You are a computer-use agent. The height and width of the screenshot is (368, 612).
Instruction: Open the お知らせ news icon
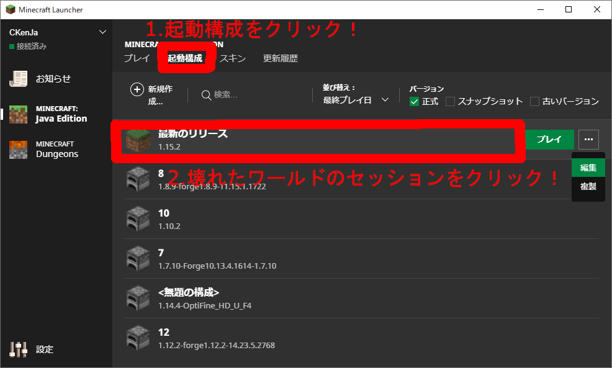click(19, 79)
